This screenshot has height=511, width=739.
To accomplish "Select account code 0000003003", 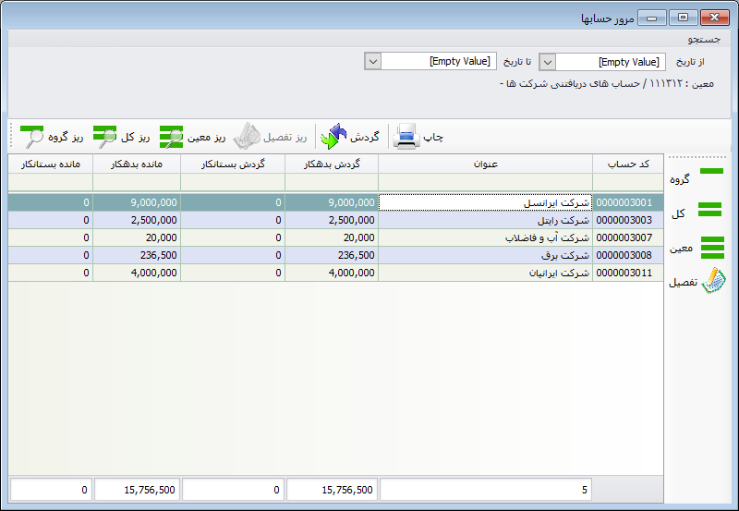I will coord(624,220).
